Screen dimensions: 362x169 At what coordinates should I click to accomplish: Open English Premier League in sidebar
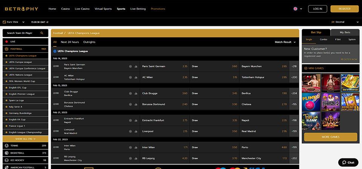coord(25,94)
